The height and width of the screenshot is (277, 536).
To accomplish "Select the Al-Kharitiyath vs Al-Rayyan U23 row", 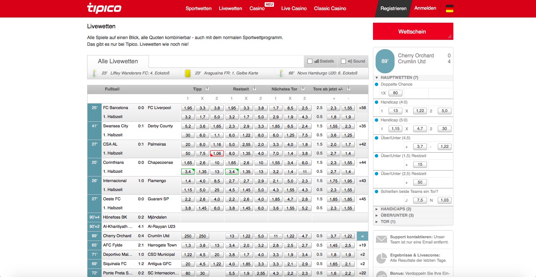I will (x=228, y=227).
